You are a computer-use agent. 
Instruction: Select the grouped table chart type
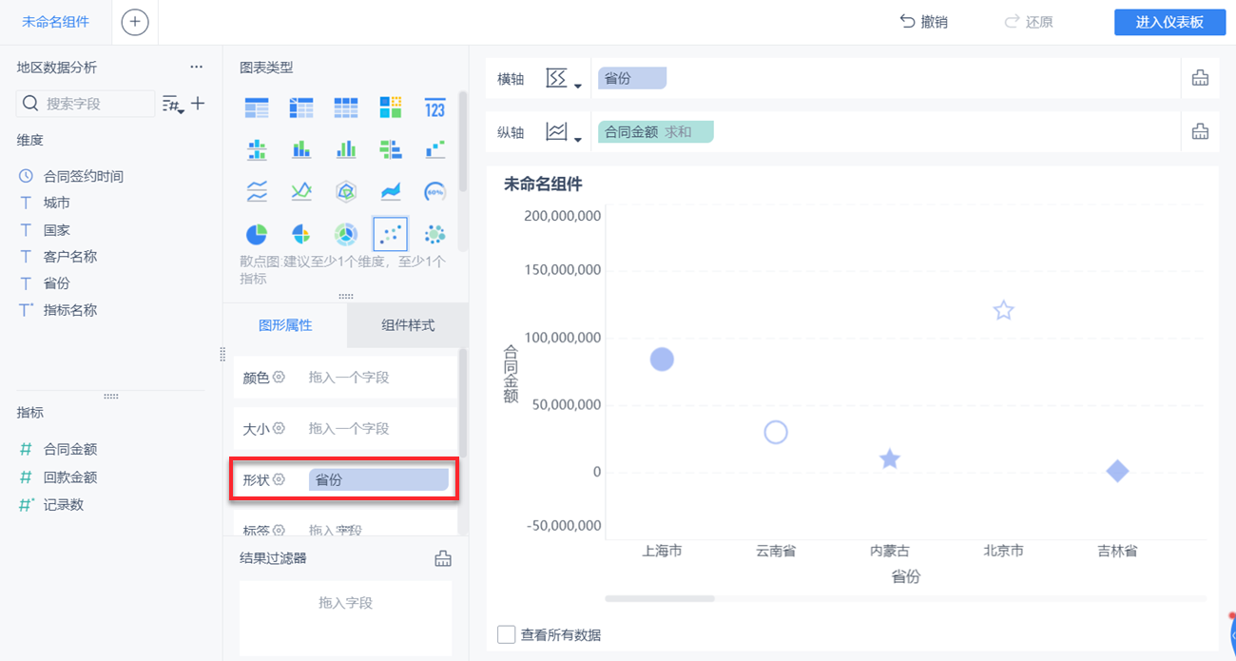(x=257, y=107)
